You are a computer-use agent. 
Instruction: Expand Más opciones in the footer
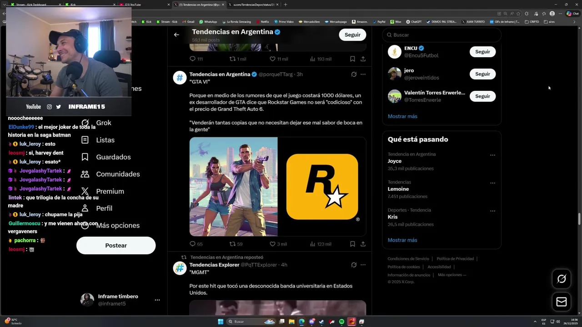pyautogui.click(x=452, y=275)
